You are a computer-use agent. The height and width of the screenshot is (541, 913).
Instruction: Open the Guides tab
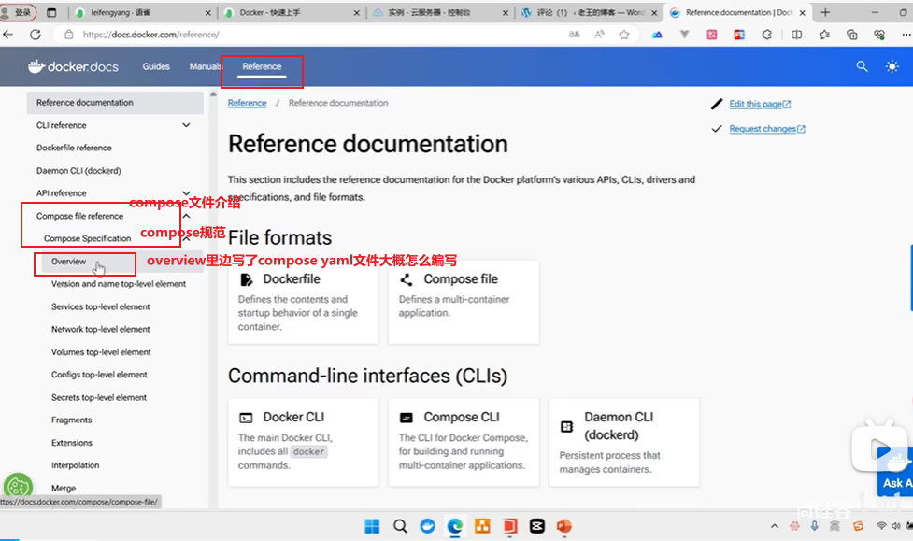(156, 66)
